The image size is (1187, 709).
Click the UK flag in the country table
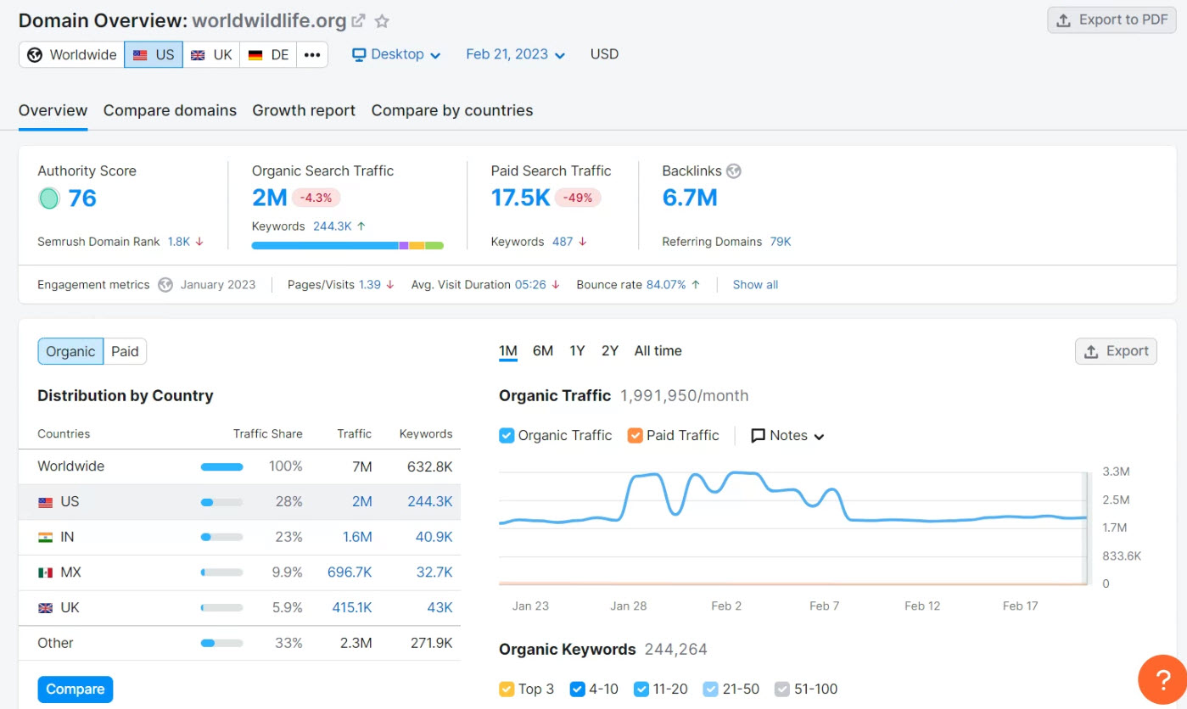pyautogui.click(x=46, y=608)
